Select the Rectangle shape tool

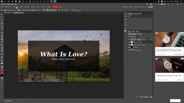click(2, 63)
